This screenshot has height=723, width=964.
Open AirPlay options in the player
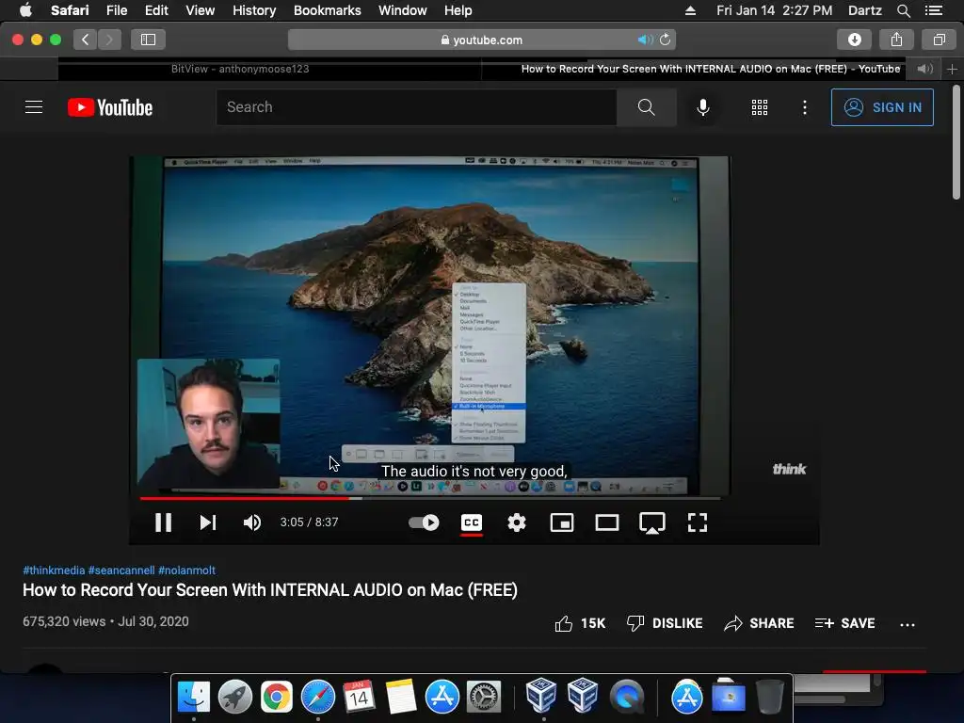[x=652, y=523]
